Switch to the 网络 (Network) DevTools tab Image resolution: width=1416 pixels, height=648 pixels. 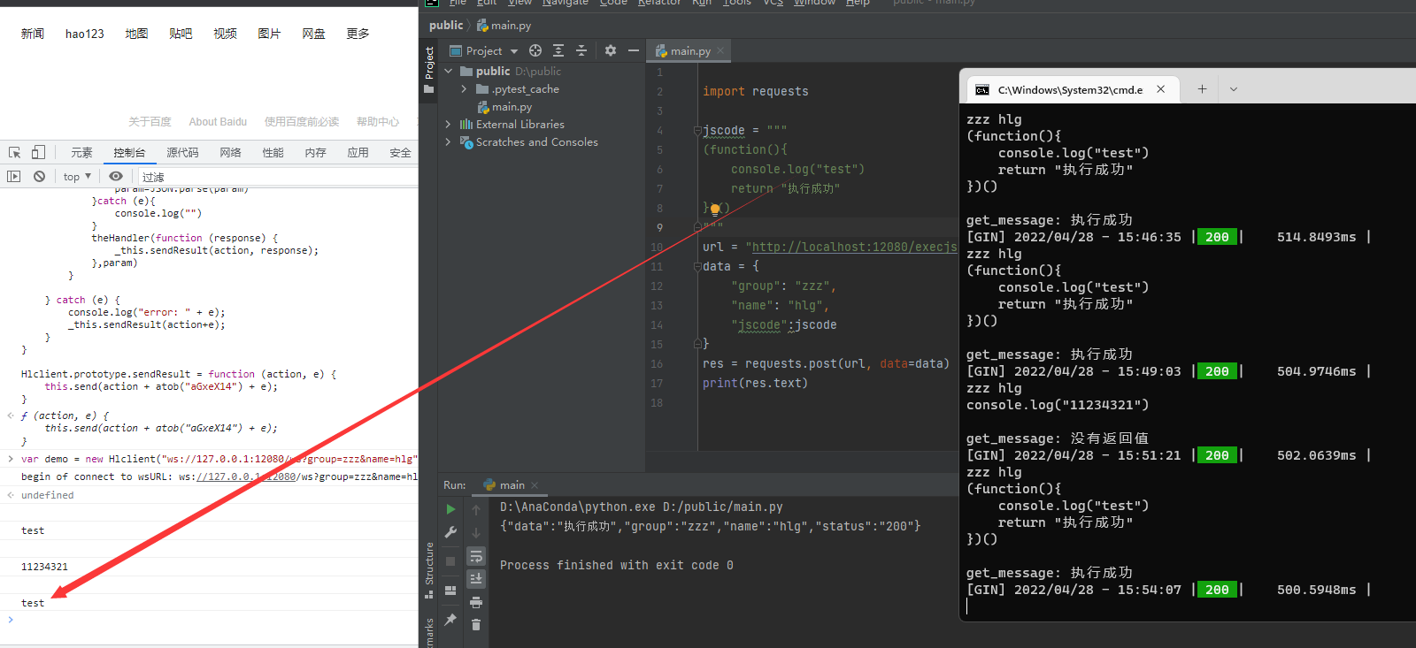230,153
